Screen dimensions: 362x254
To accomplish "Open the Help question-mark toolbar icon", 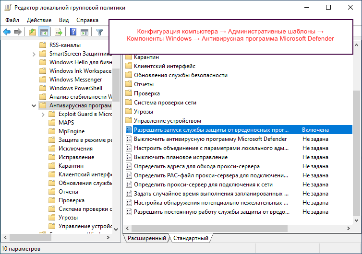I will [73, 32].
